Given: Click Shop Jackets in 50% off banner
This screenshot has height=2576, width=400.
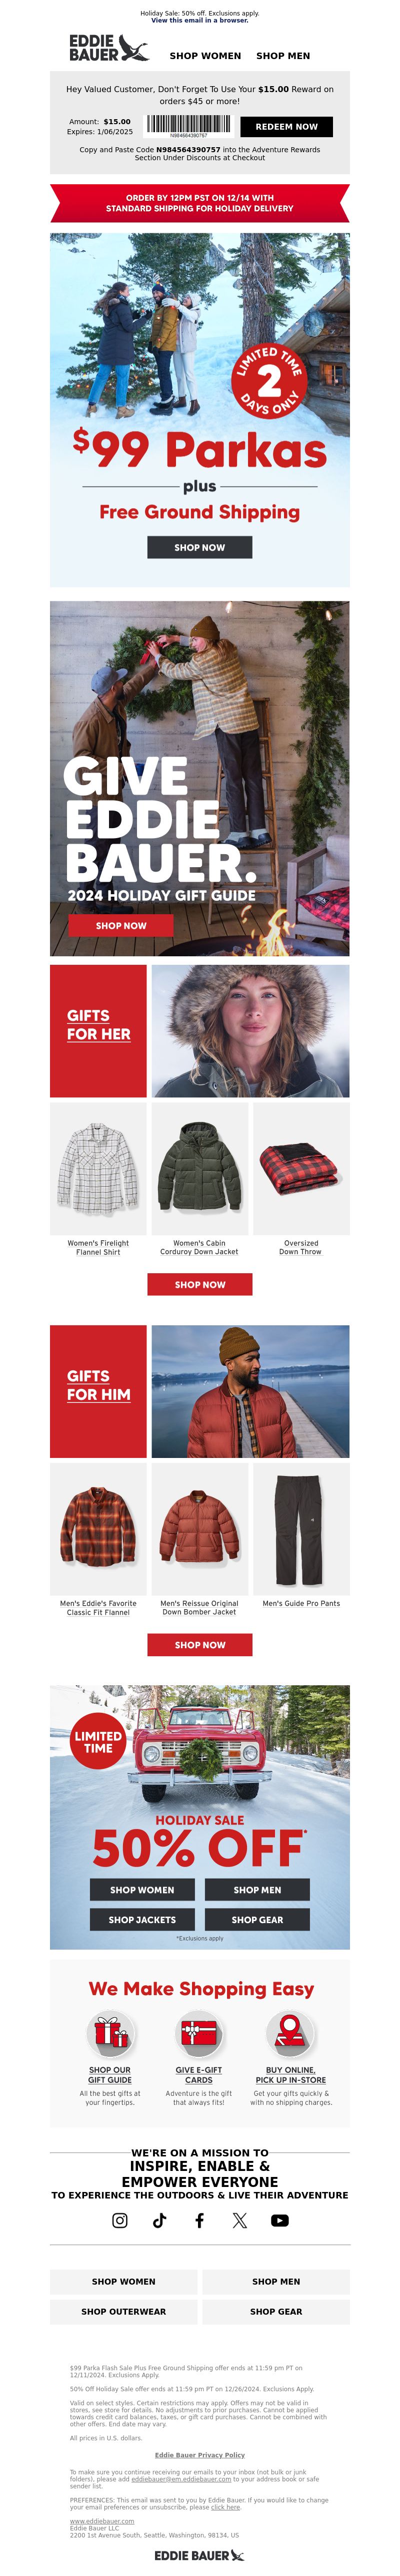Looking at the screenshot, I should tap(141, 1919).
